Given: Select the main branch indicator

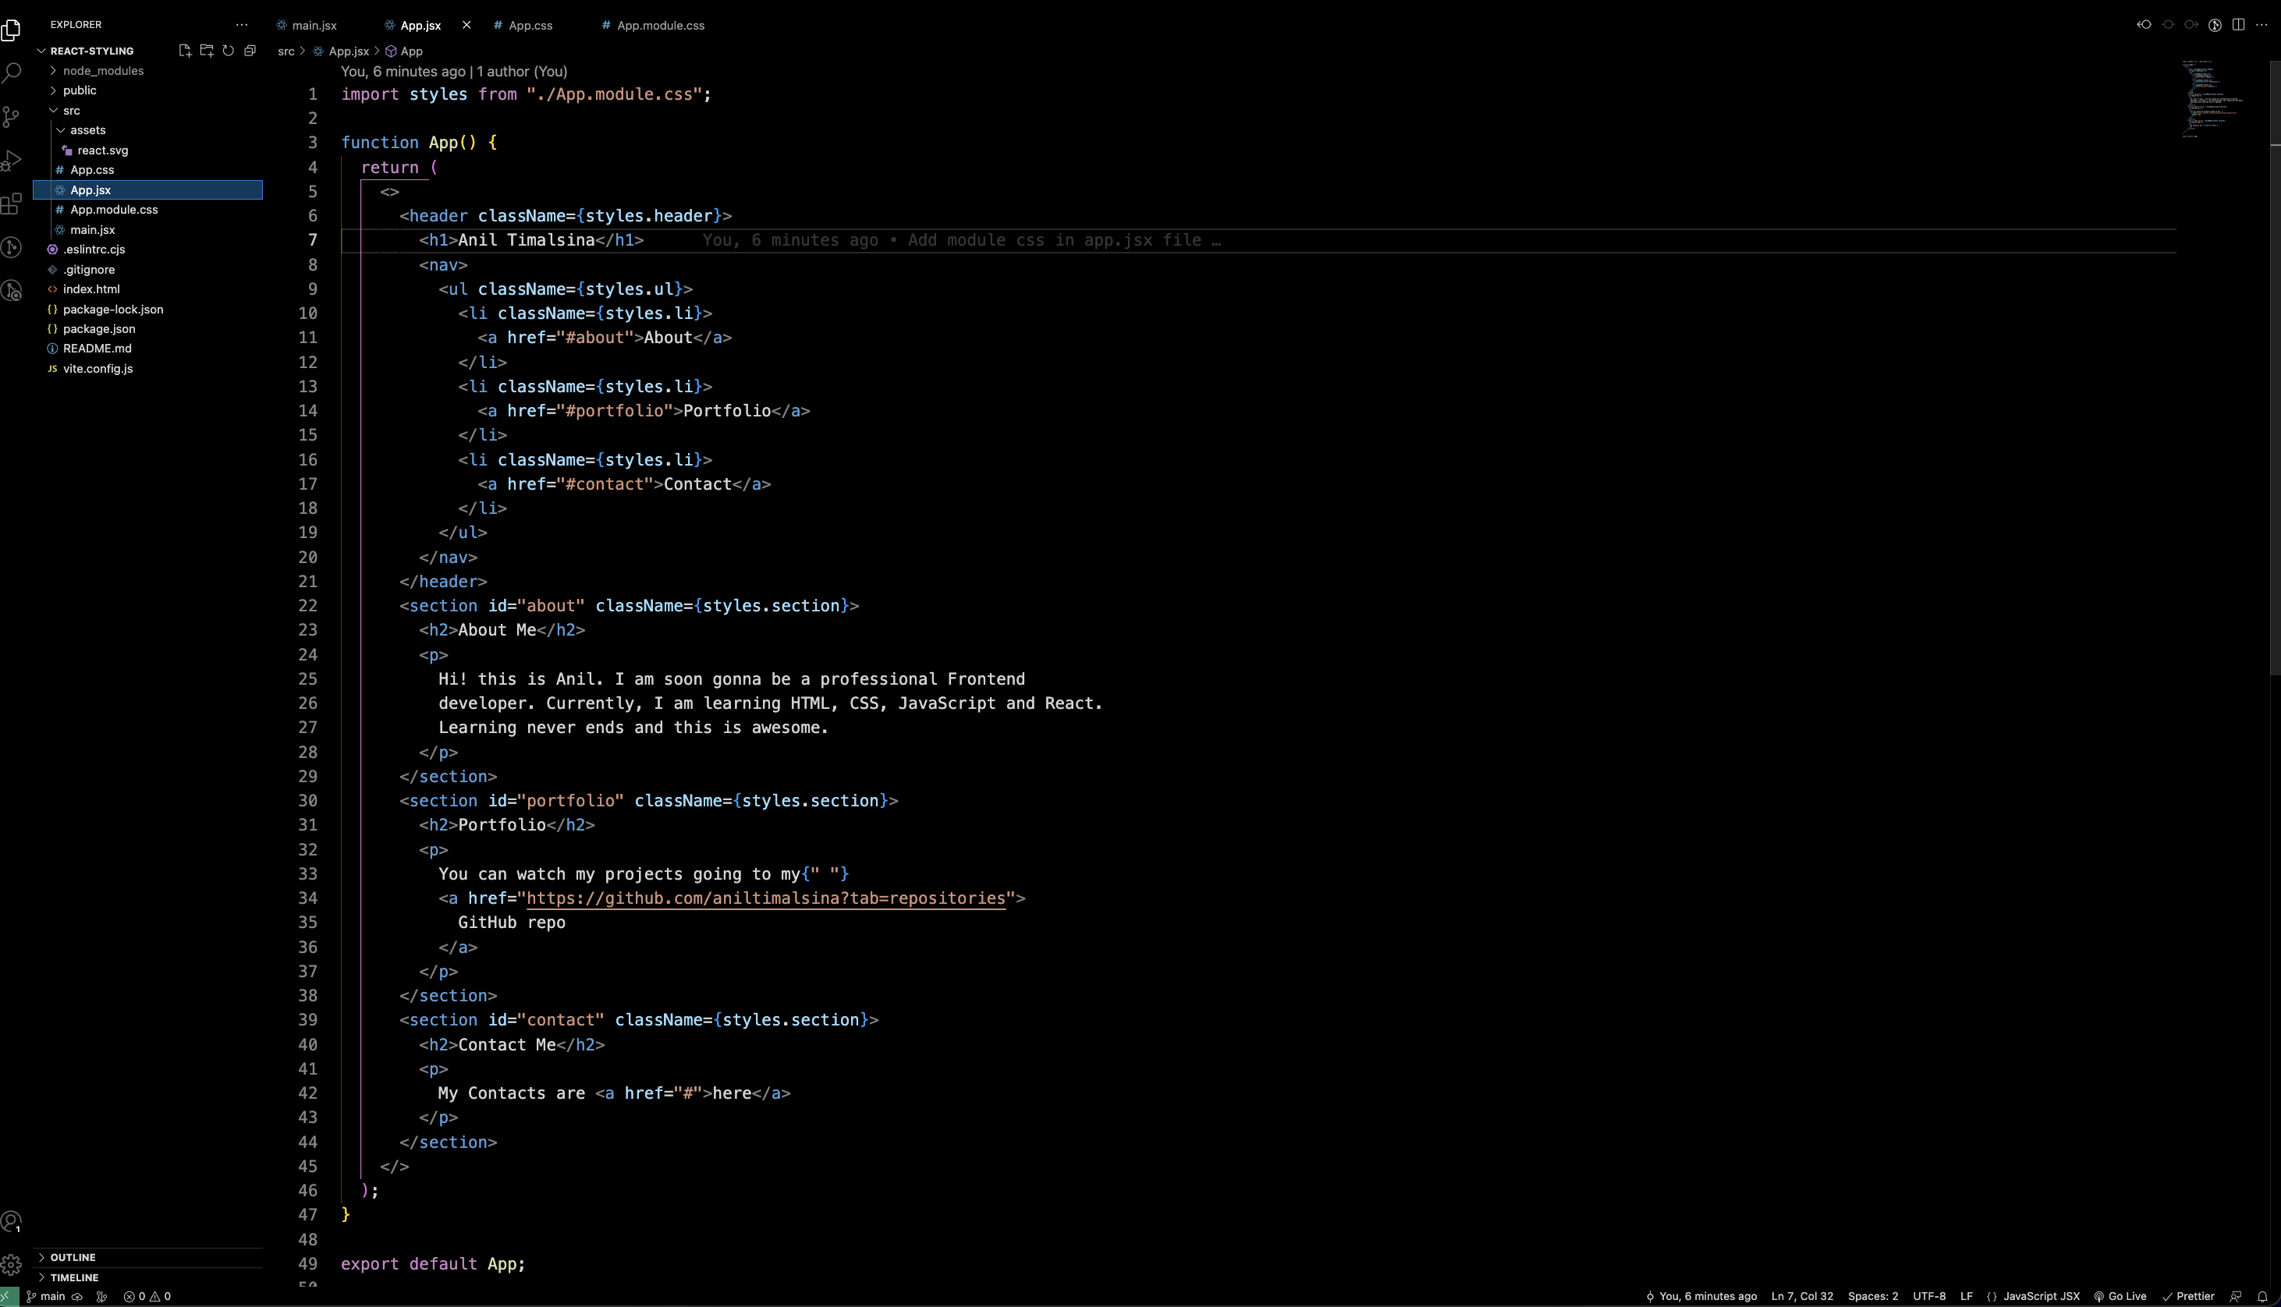Looking at the screenshot, I should coord(45,1296).
